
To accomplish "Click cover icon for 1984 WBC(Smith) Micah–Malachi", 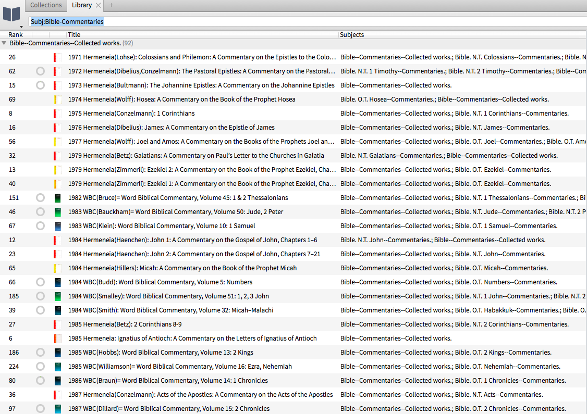I will pos(57,310).
